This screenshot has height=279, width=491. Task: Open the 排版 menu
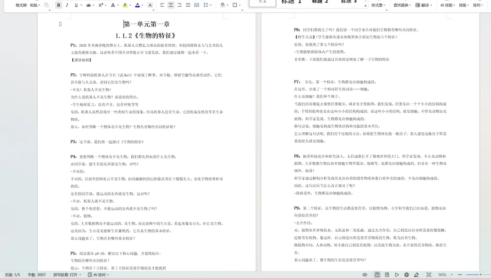tap(464, 5)
